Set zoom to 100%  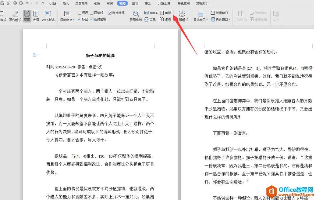151,13
